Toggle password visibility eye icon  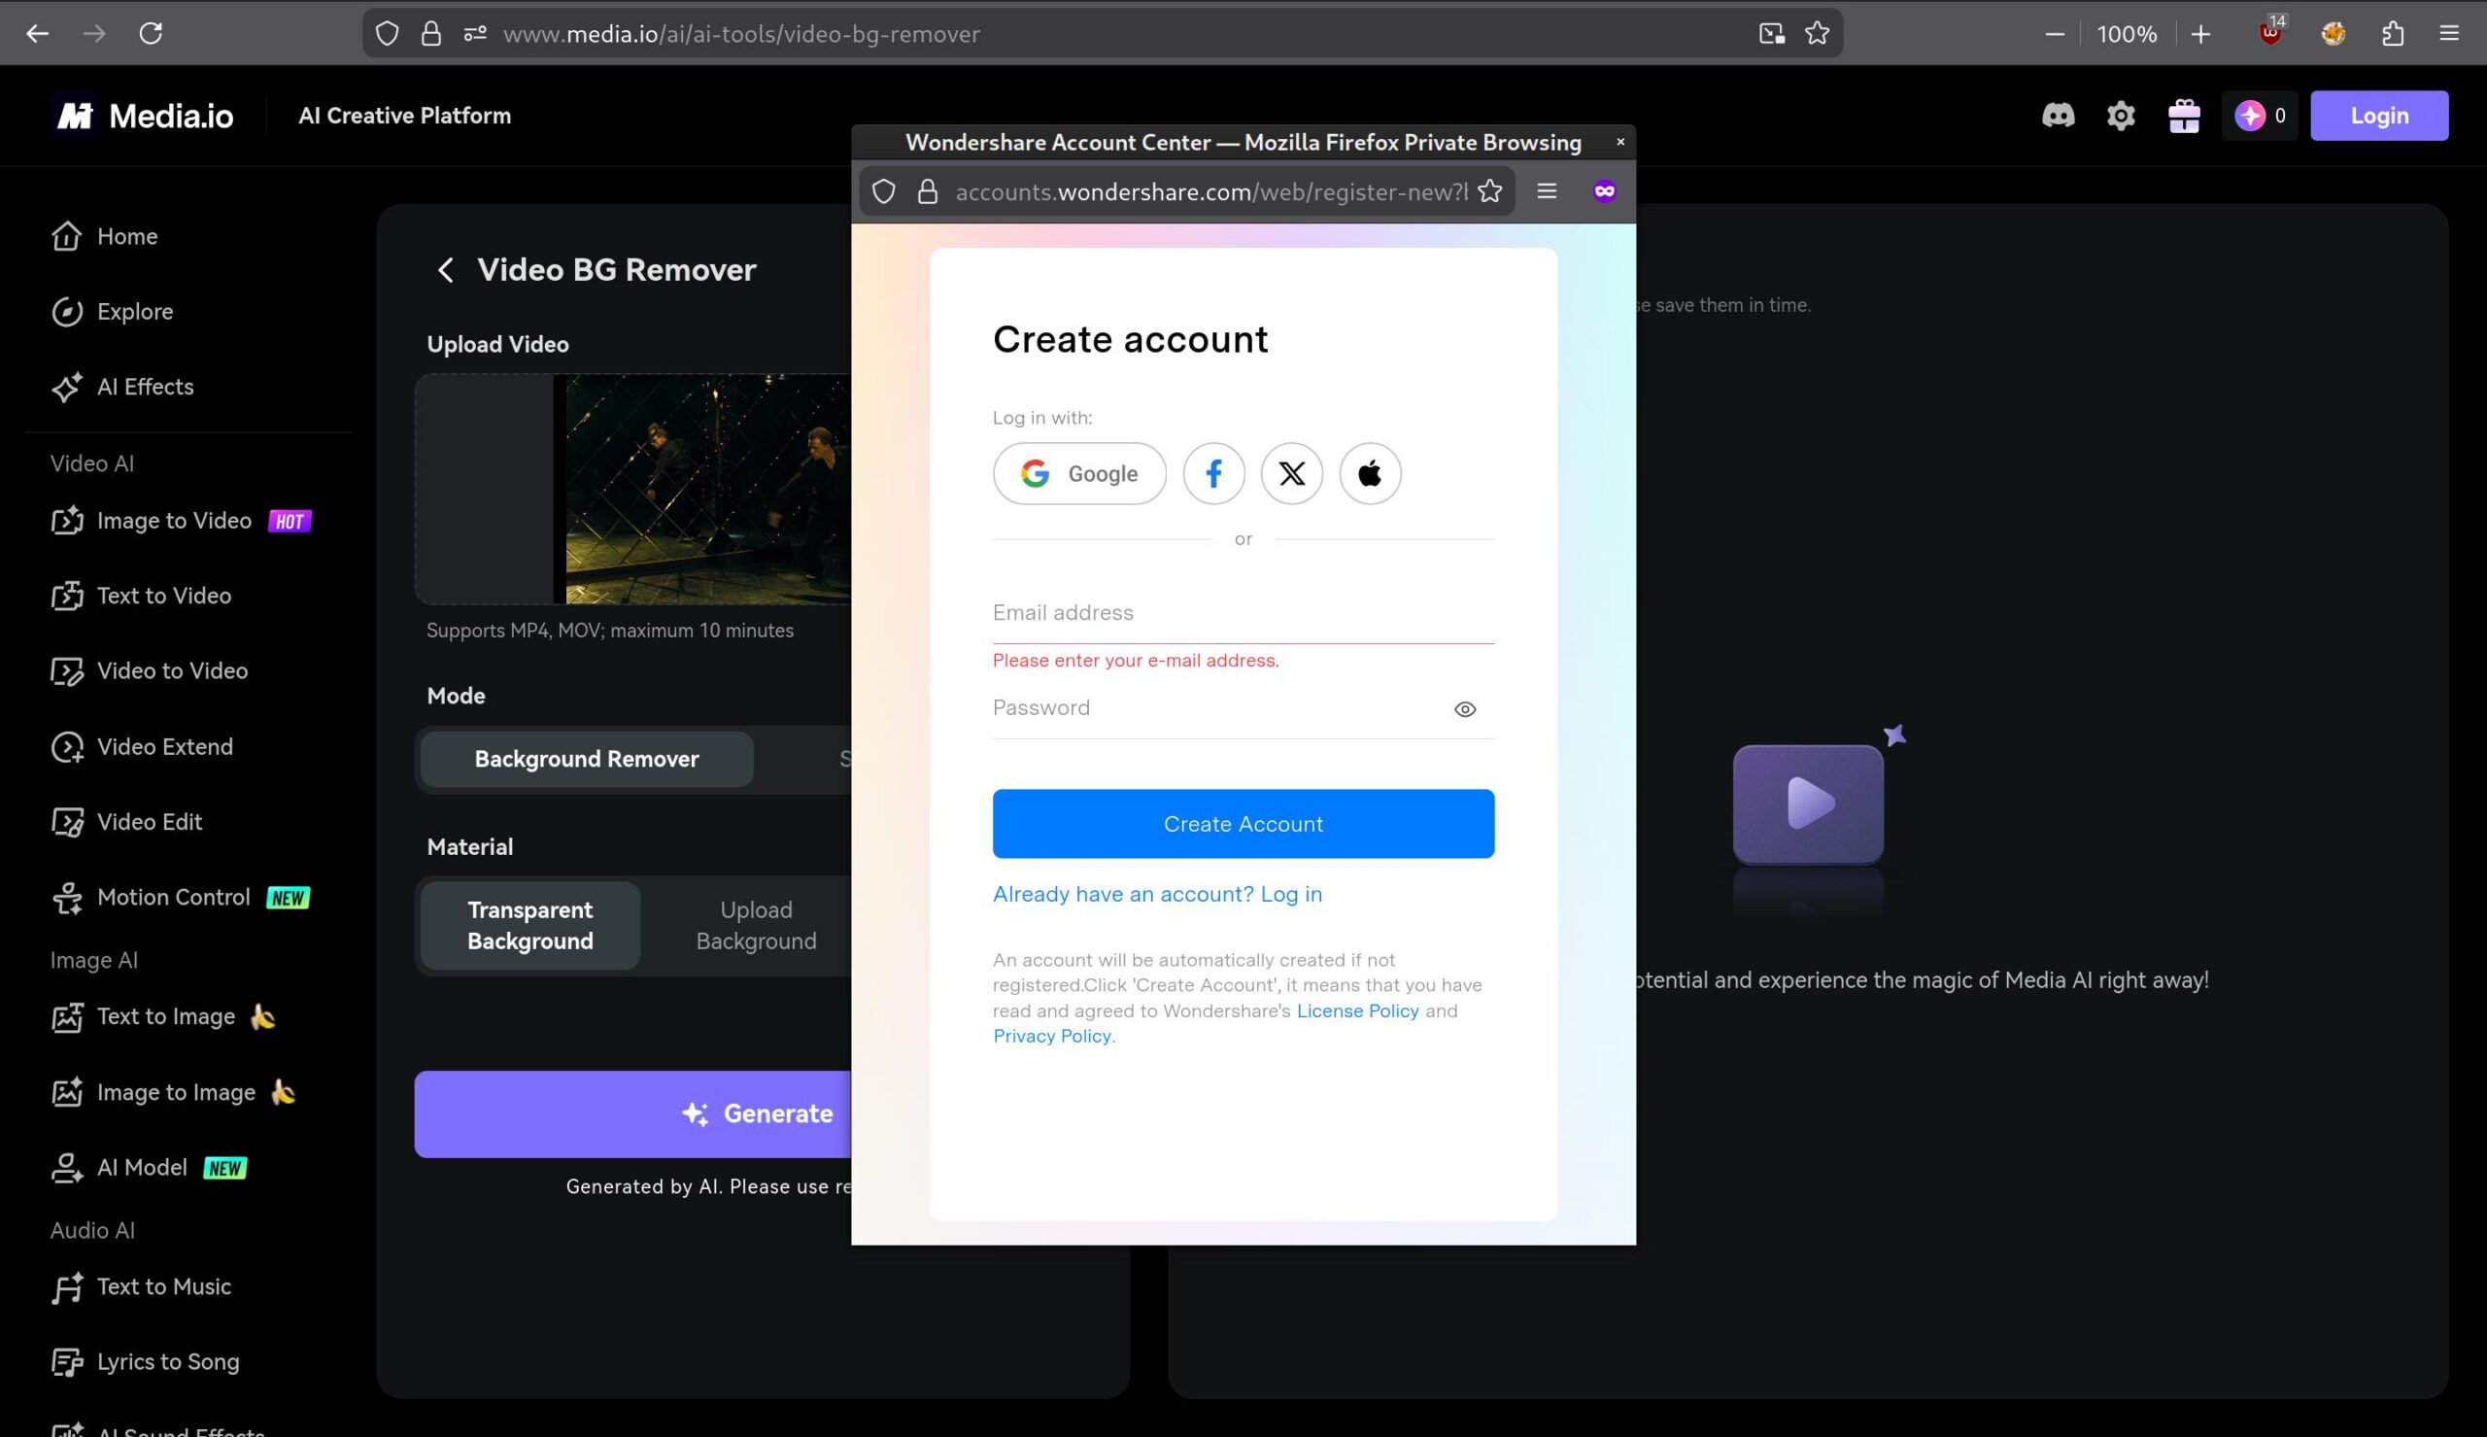point(1464,708)
